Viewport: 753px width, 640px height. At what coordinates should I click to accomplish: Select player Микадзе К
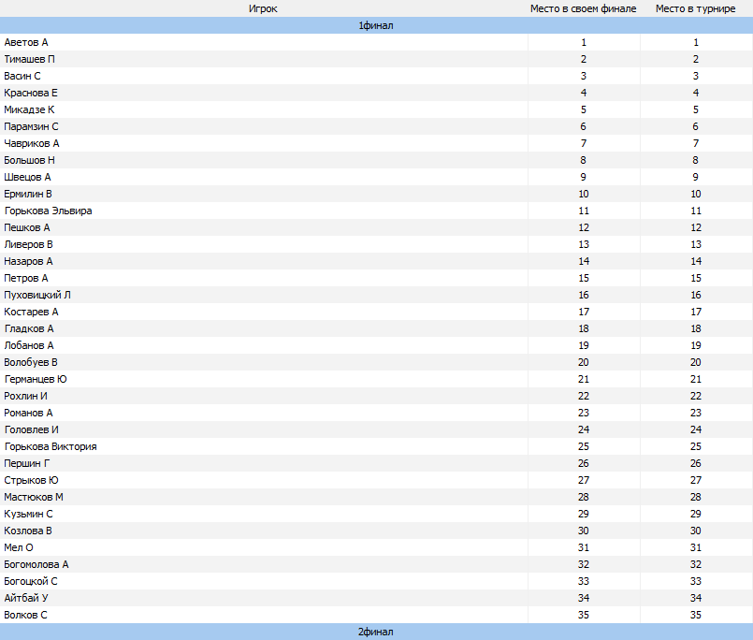pyautogui.click(x=29, y=109)
